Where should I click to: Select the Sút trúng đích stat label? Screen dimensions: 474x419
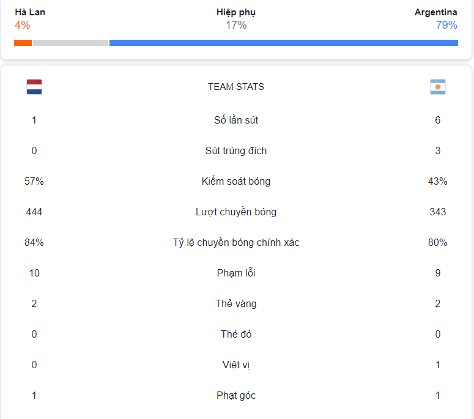point(236,150)
